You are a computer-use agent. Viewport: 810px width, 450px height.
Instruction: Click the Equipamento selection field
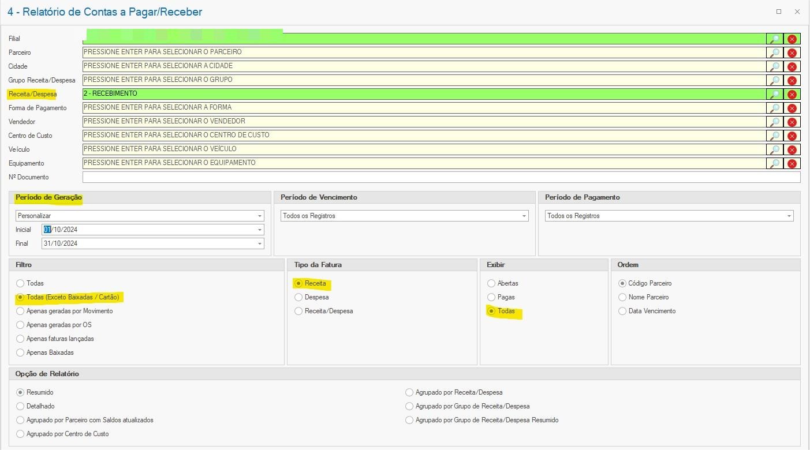[x=424, y=163]
